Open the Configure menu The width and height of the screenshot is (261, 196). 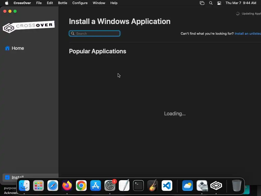[x=80, y=3]
